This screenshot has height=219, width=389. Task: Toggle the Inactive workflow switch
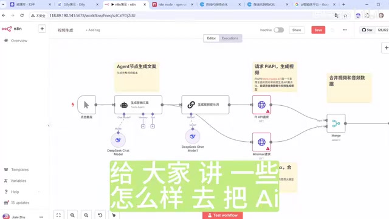tap(278, 30)
